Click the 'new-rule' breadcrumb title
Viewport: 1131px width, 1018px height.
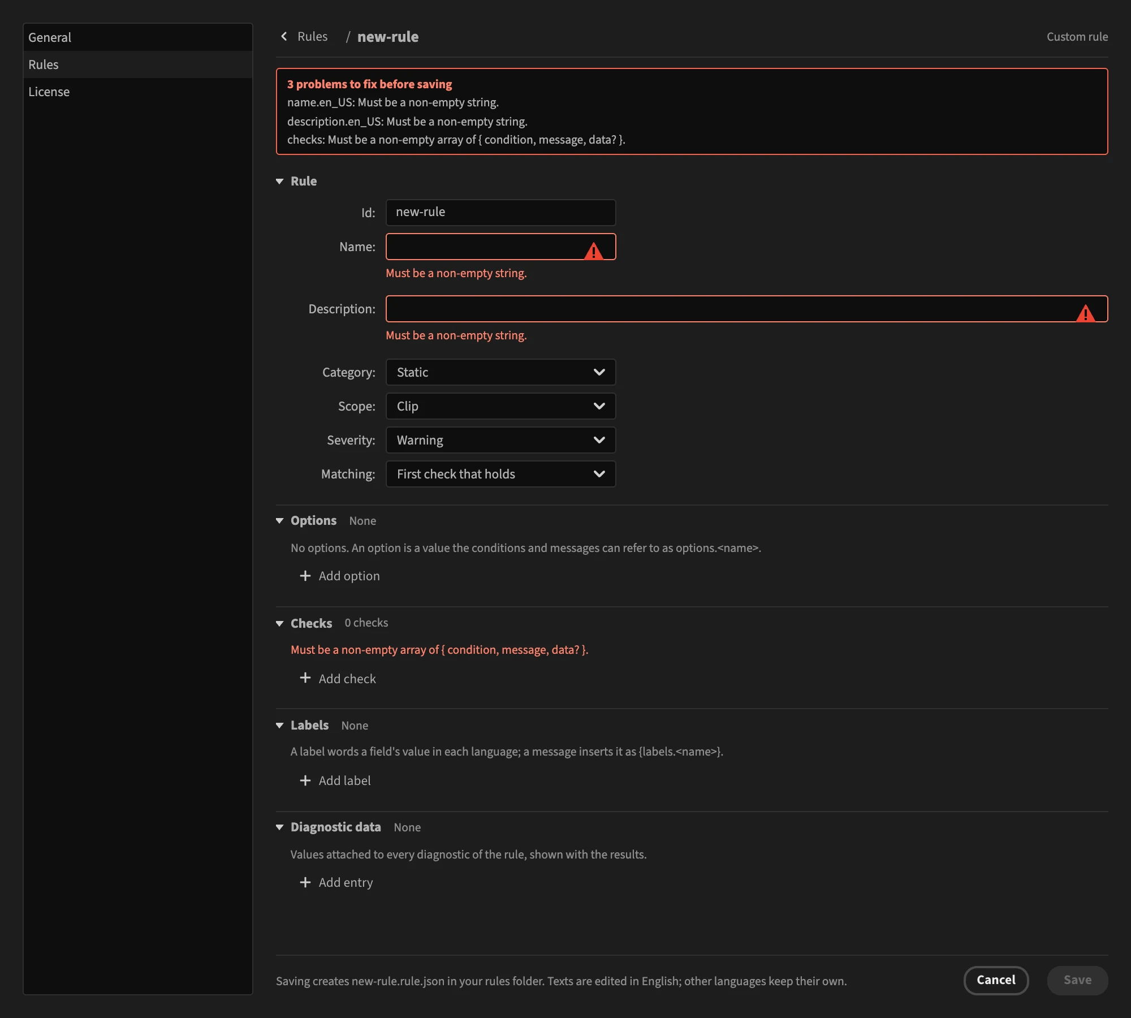(388, 37)
